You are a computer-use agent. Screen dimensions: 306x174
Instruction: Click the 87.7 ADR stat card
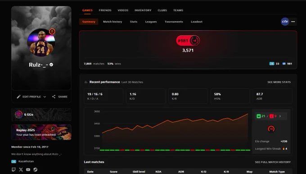click(x=273, y=96)
